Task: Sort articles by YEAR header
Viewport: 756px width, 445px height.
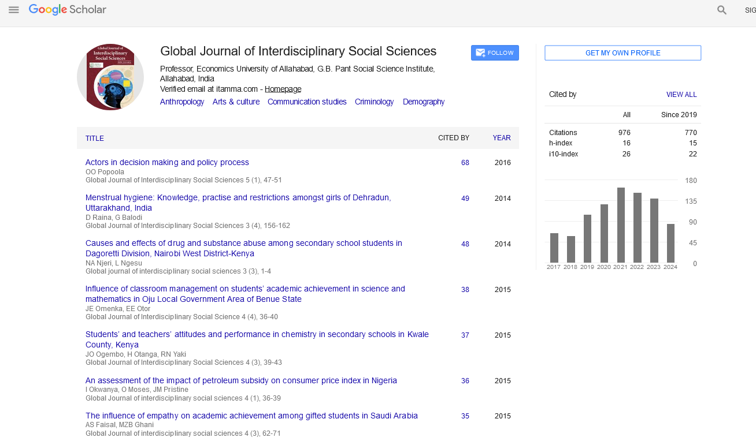Action: pyautogui.click(x=502, y=138)
